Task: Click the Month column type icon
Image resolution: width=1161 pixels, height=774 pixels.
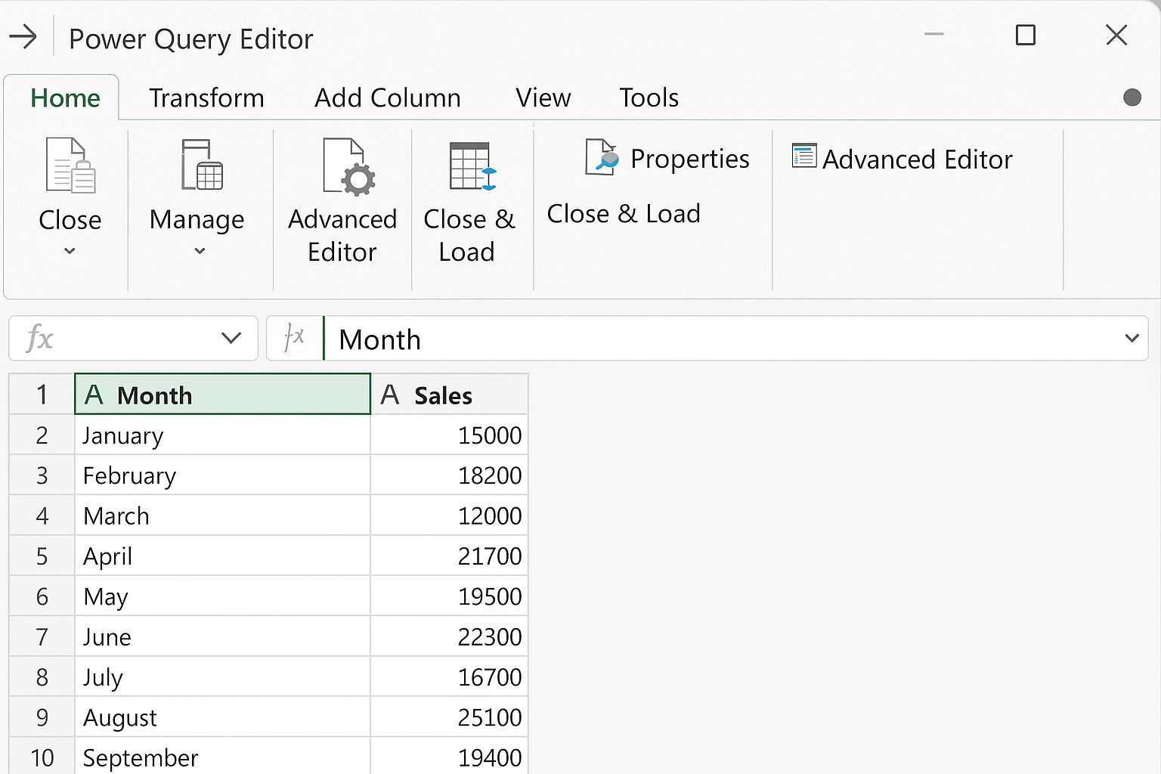Action: (x=94, y=395)
